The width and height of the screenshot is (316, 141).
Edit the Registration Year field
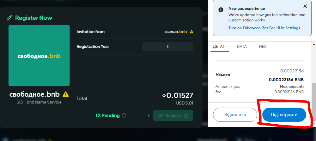pyautogui.click(x=168, y=47)
